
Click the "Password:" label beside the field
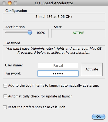(x=13, y=73)
